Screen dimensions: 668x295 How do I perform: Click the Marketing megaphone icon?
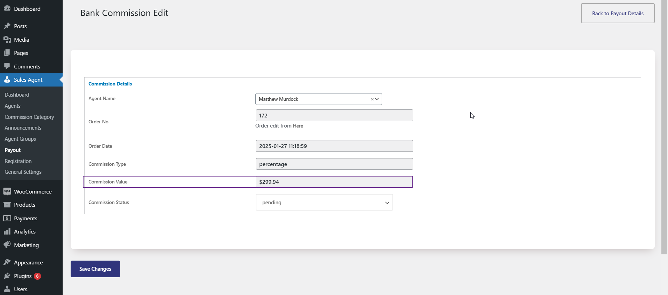click(7, 245)
